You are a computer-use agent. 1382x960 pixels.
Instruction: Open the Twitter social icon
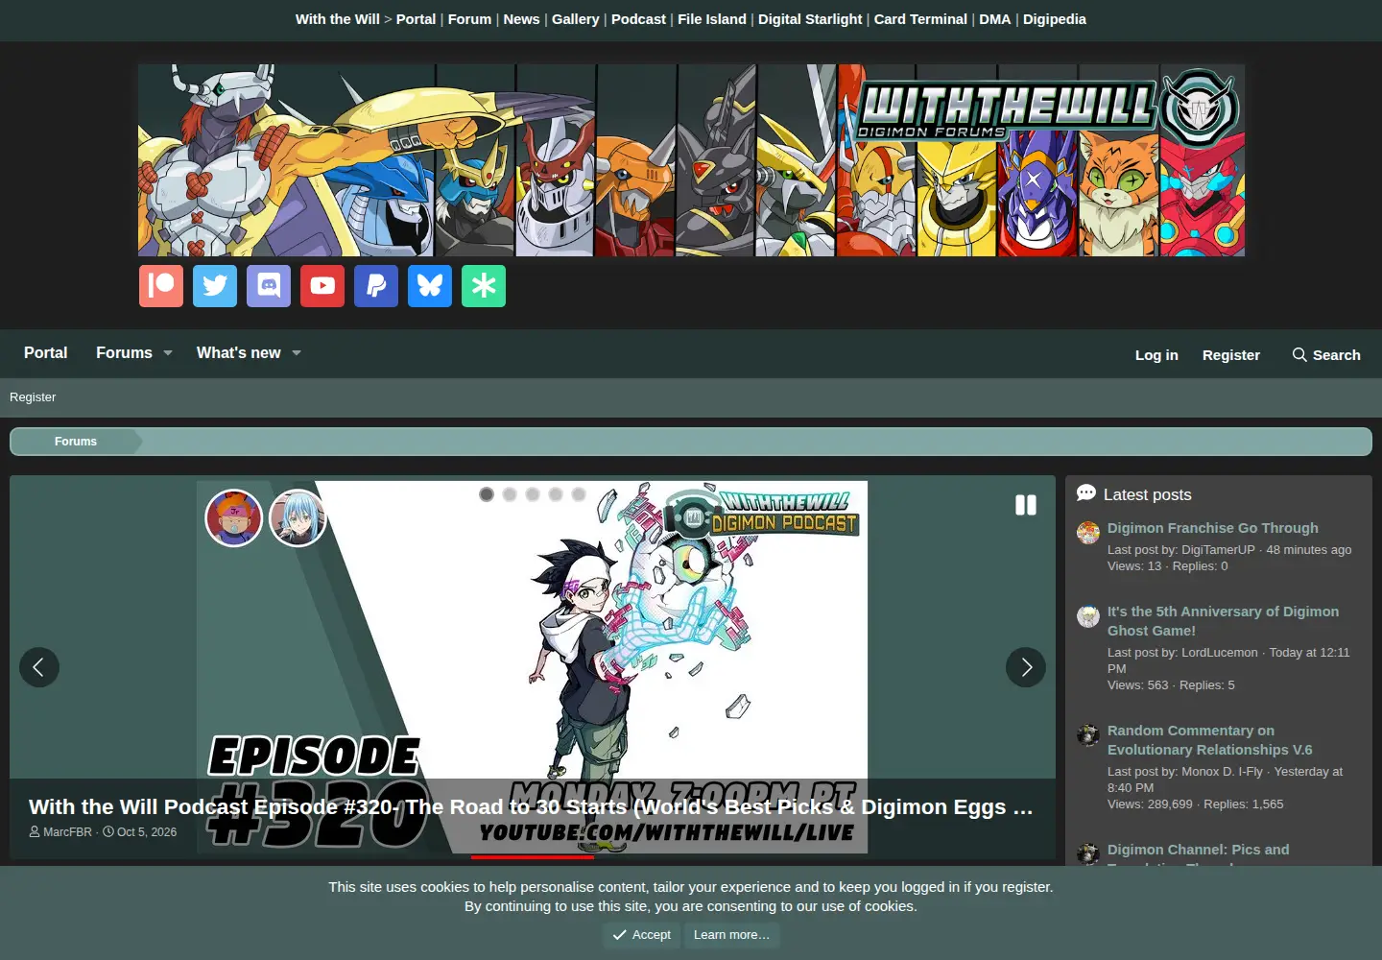tap(215, 286)
